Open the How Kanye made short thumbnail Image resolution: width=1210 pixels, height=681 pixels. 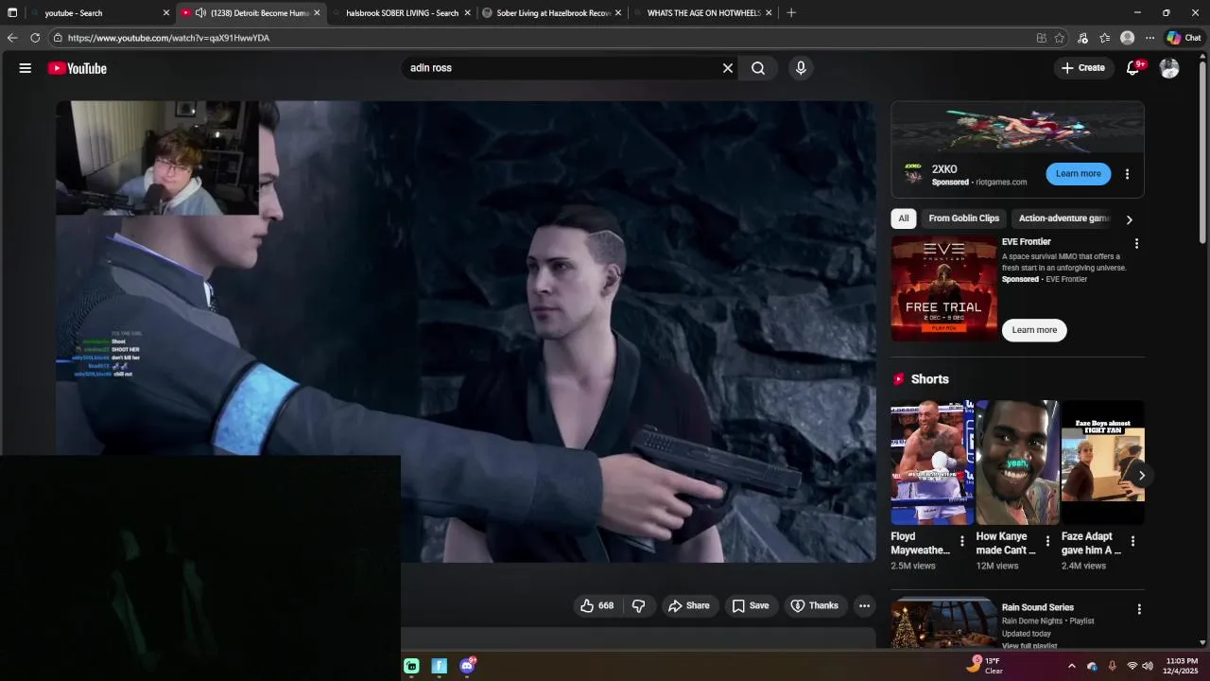click(1017, 463)
